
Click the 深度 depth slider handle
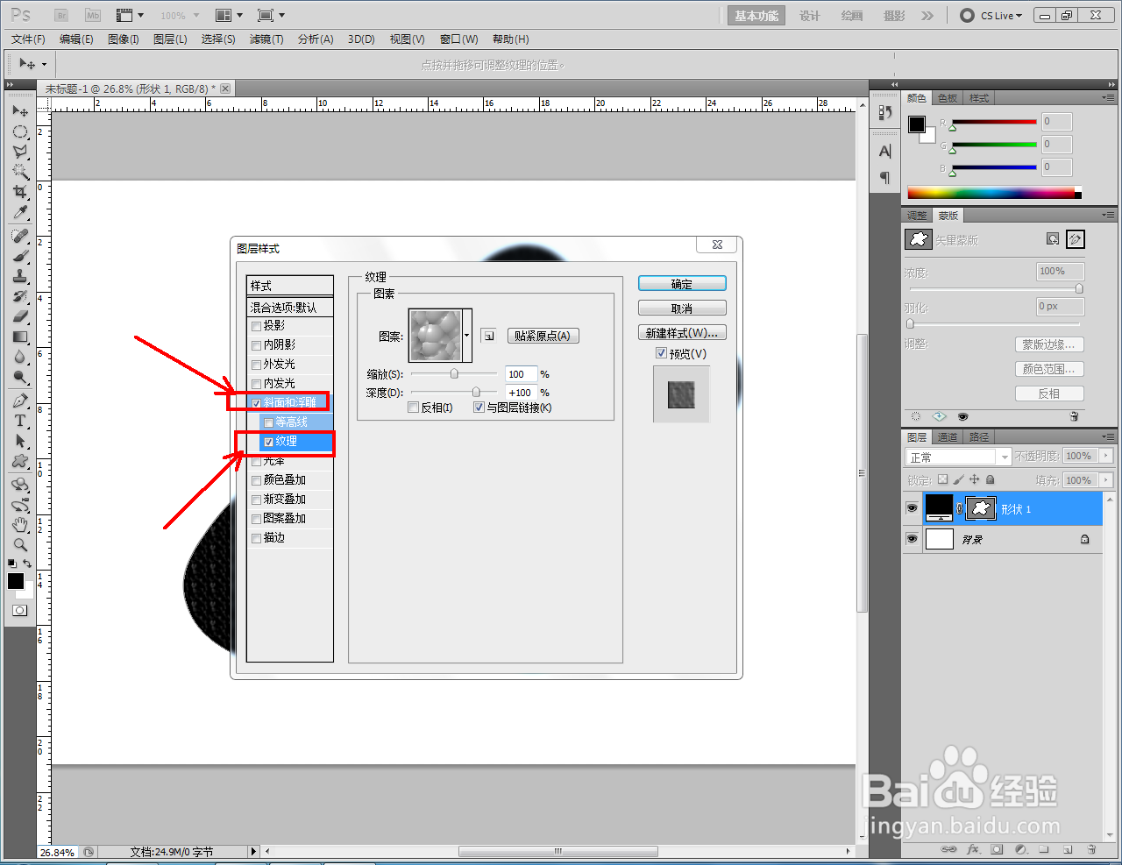point(476,393)
